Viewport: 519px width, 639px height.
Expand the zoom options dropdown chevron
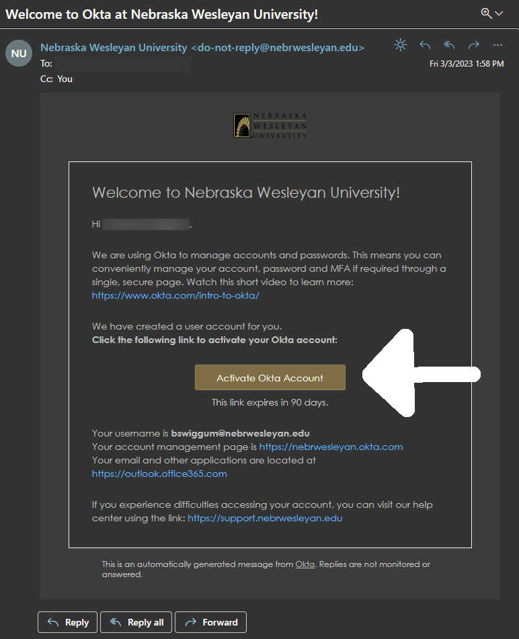tap(499, 13)
